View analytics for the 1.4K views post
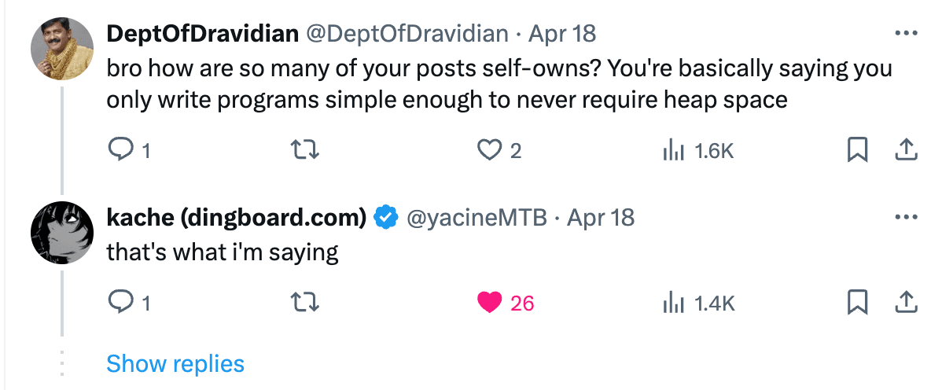 698,302
